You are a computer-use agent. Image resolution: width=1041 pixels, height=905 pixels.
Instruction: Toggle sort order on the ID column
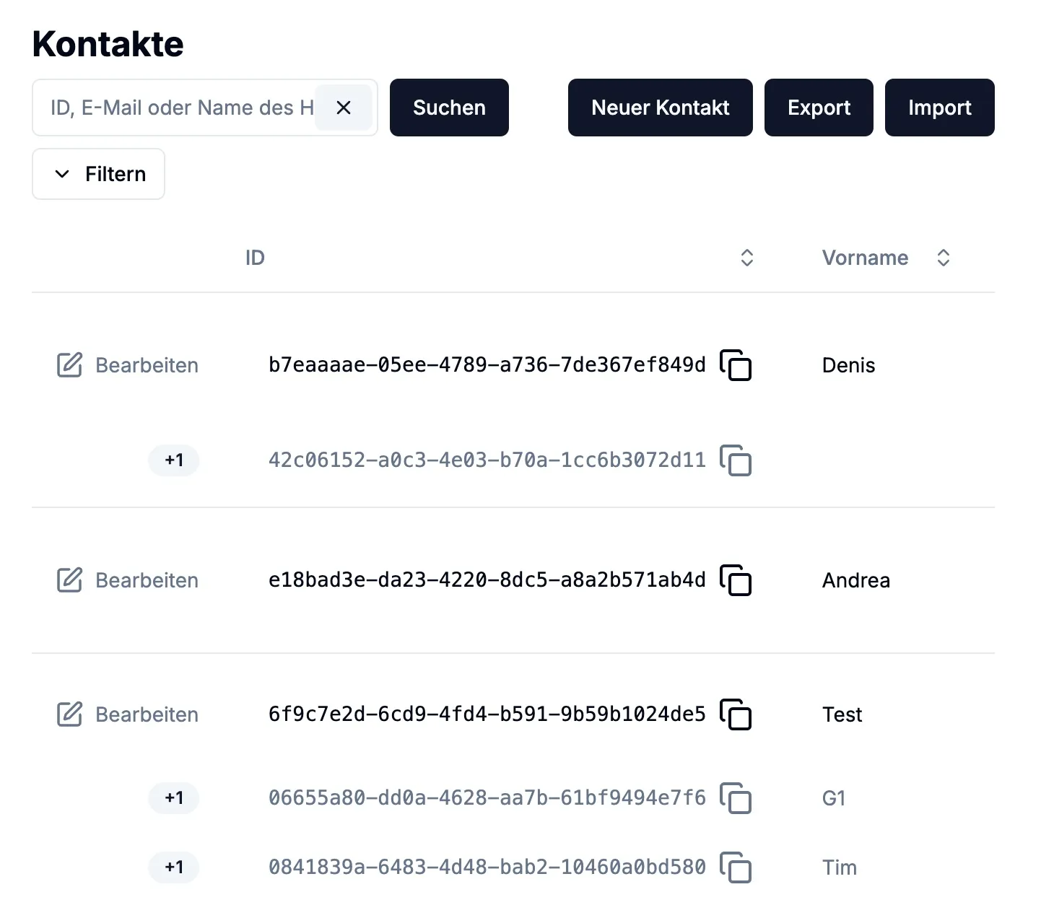(748, 258)
